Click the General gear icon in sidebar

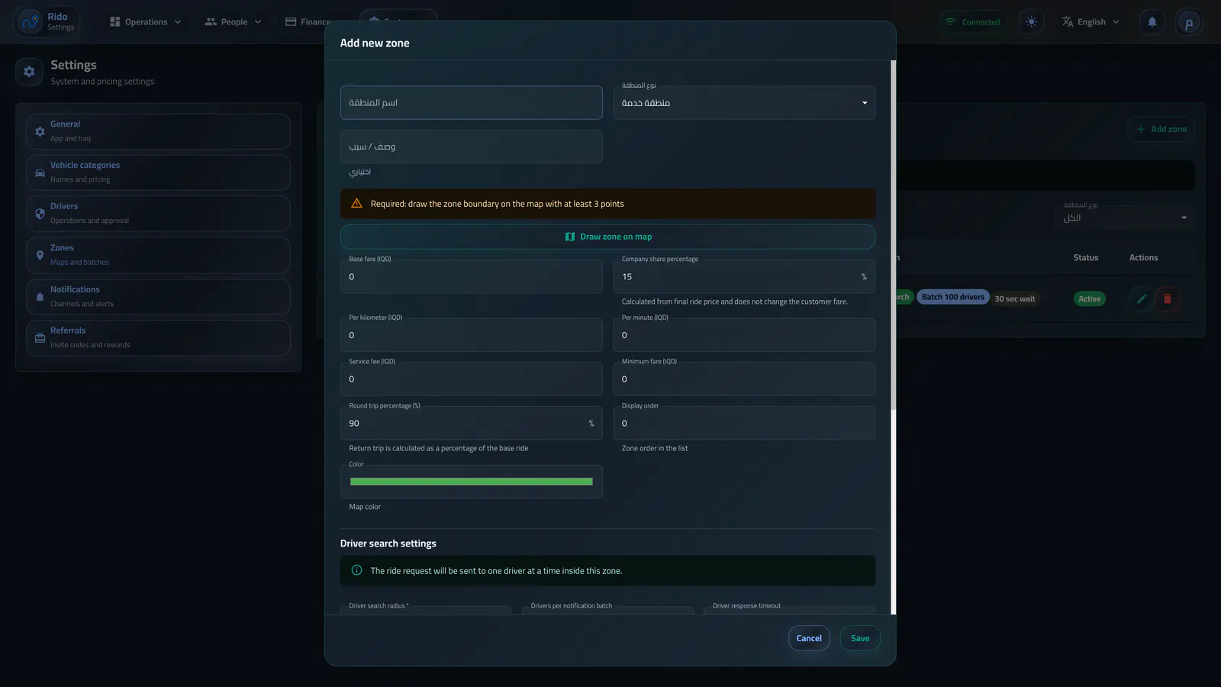(40, 131)
